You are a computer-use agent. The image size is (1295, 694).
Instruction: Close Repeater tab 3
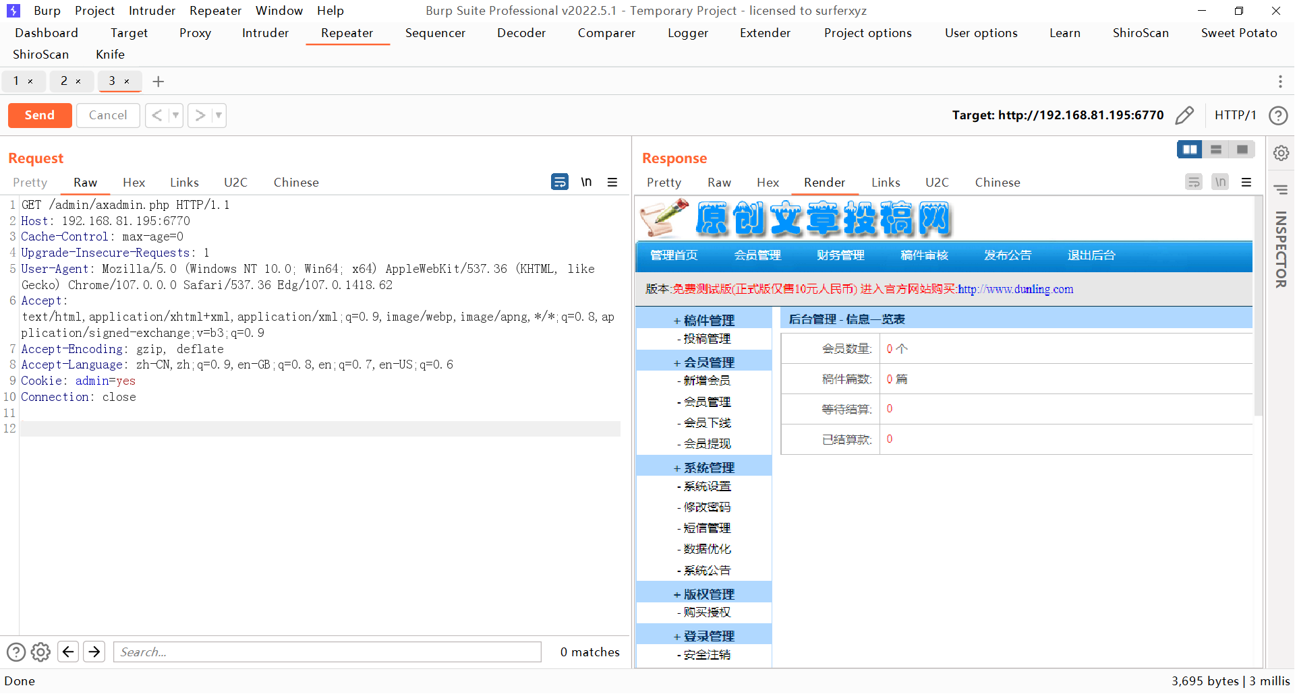click(x=127, y=82)
